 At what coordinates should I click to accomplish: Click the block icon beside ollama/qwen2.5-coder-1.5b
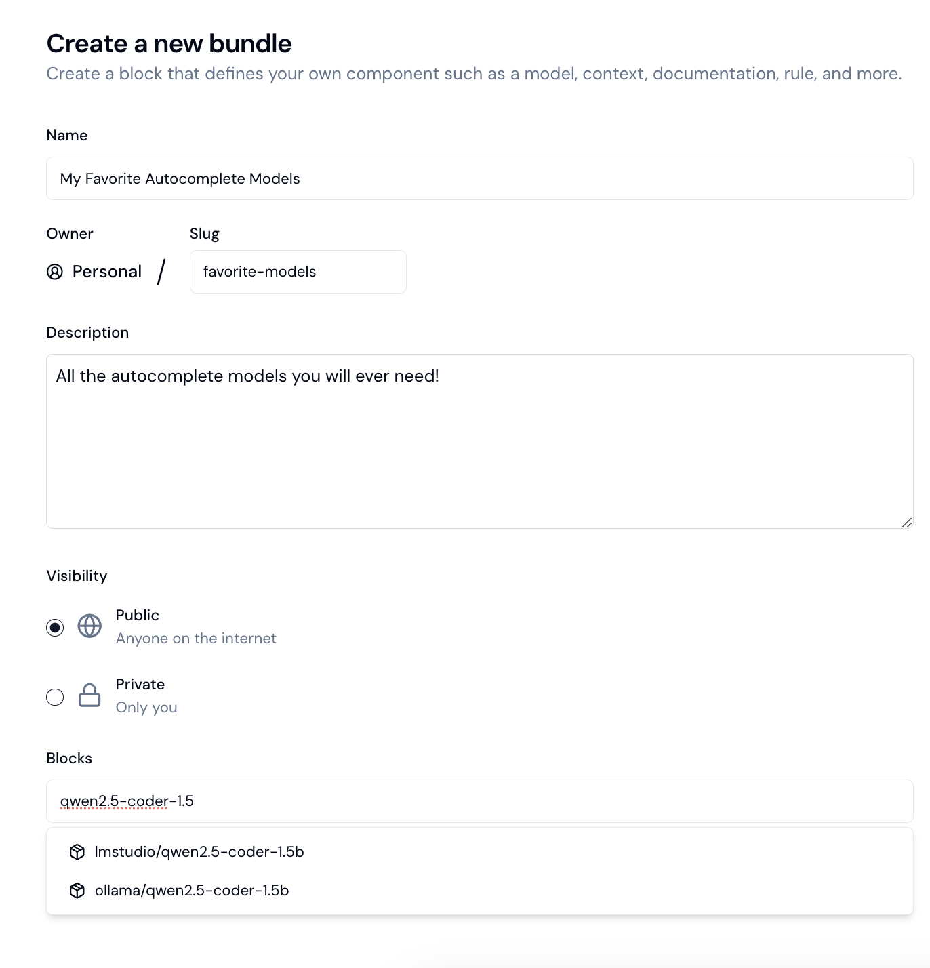(x=77, y=891)
